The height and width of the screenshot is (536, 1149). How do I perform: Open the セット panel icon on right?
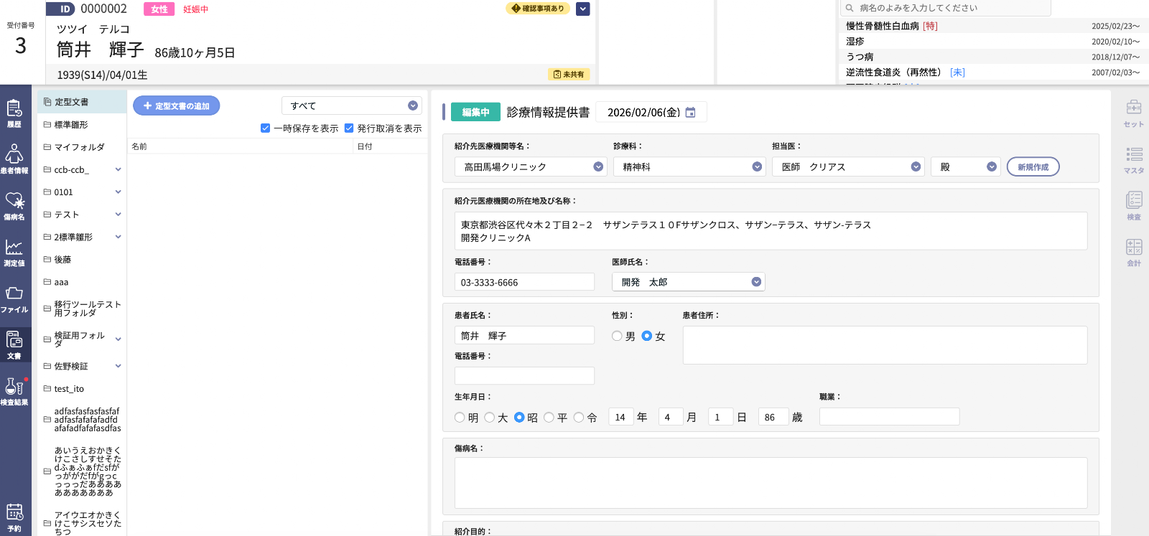(1134, 113)
